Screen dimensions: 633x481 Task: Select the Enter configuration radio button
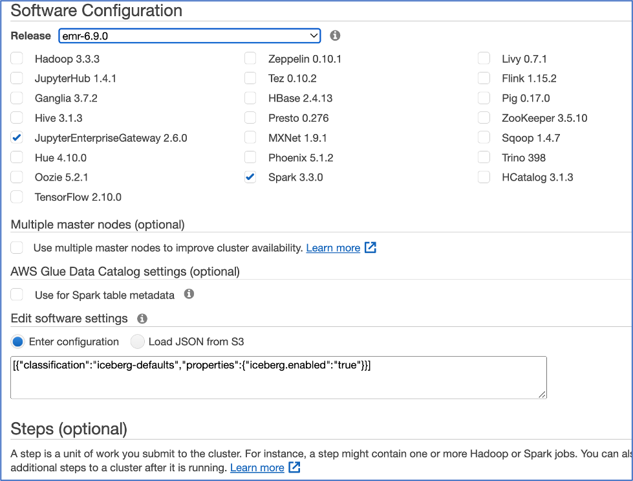17,342
